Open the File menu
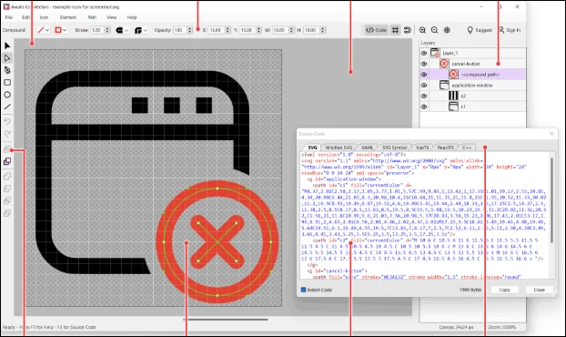 tap(9, 17)
